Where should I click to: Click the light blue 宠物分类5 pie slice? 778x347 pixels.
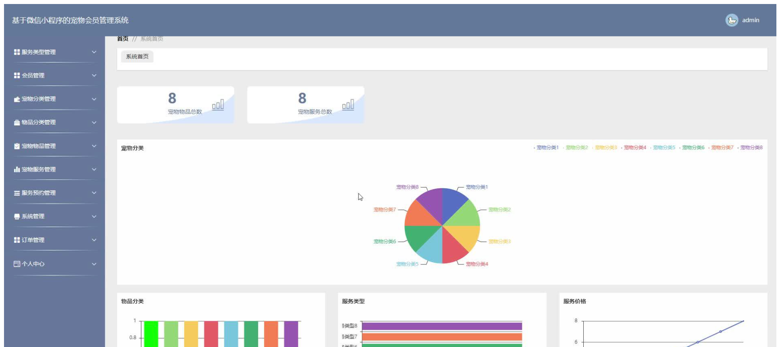click(433, 248)
